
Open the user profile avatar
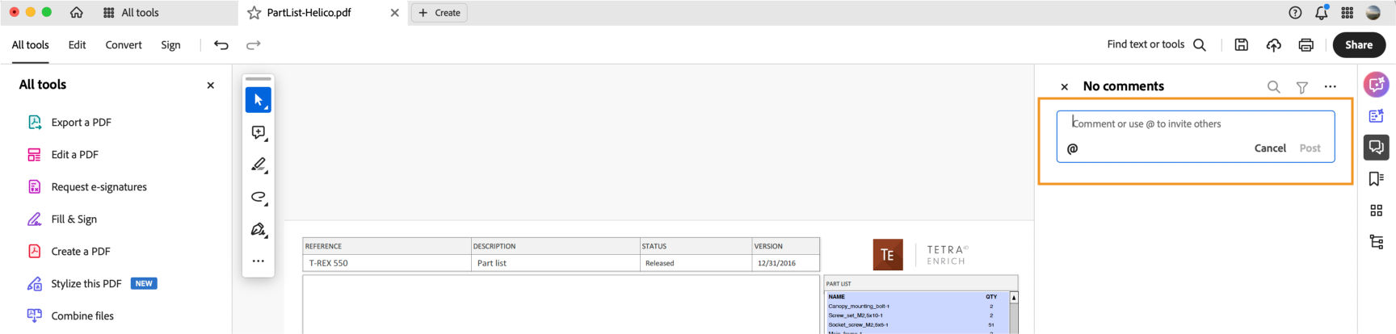point(1373,13)
